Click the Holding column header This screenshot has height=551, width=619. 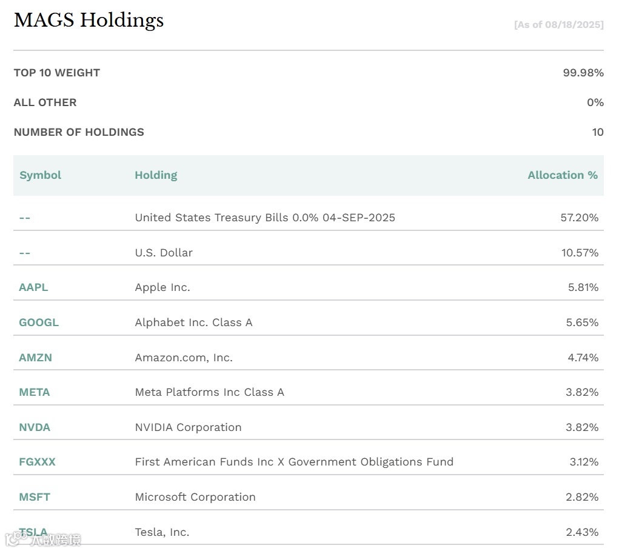pos(156,175)
